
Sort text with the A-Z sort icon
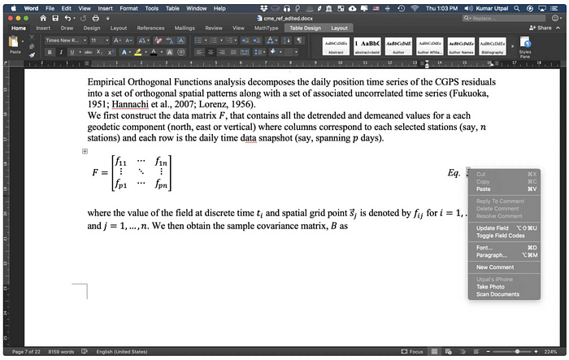[x=286, y=41]
